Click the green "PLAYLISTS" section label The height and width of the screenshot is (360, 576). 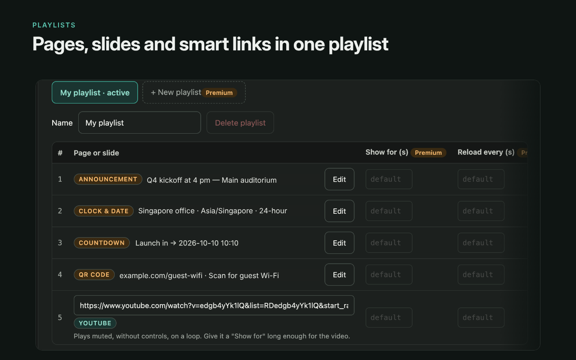point(54,25)
